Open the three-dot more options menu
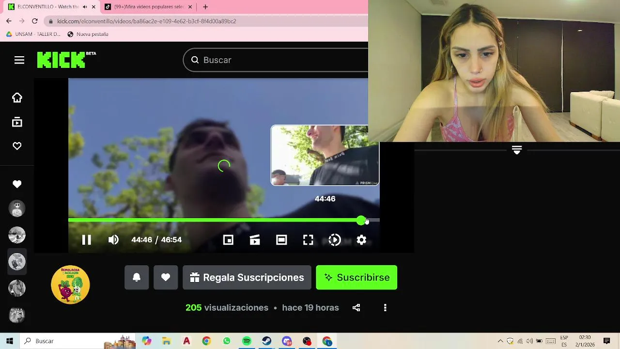Viewport: 620px width, 349px height. point(385,308)
